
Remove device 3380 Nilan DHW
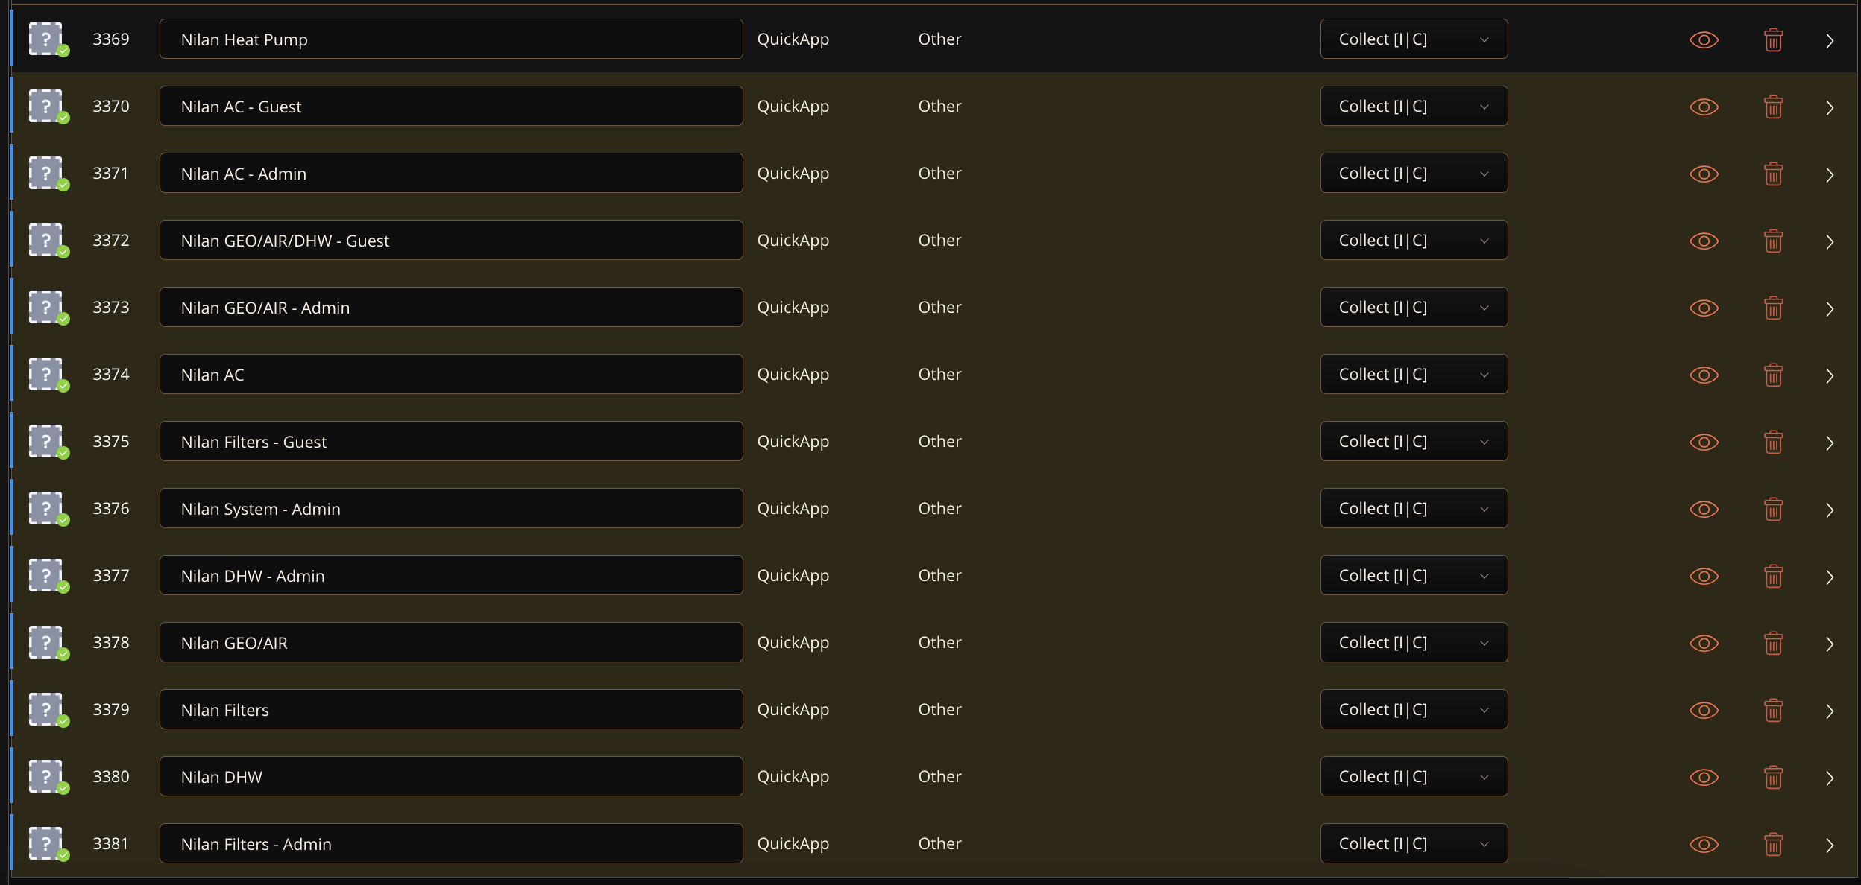[1773, 777]
